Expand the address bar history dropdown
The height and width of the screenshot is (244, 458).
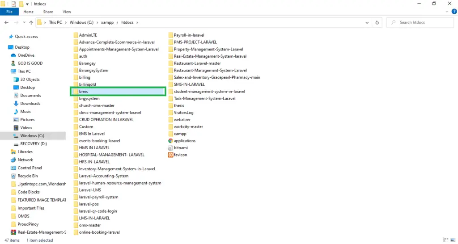(x=368, y=22)
